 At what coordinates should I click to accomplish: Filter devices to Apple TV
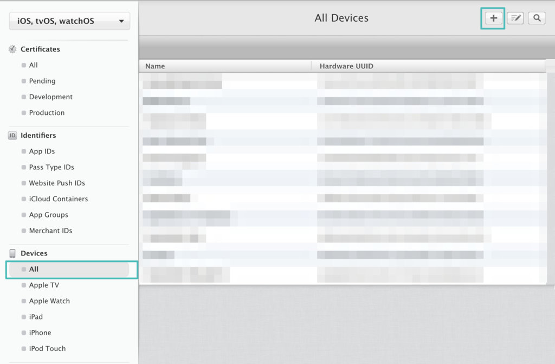click(x=44, y=285)
